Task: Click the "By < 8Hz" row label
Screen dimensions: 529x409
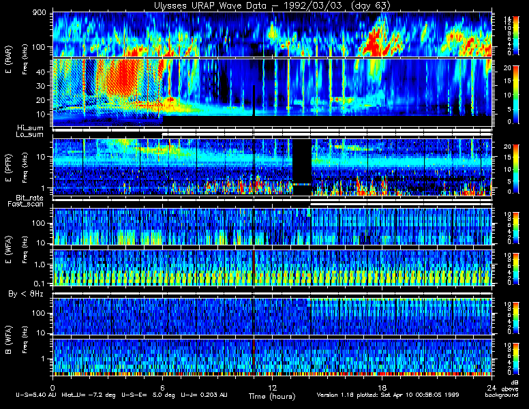Action: click(x=26, y=294)
